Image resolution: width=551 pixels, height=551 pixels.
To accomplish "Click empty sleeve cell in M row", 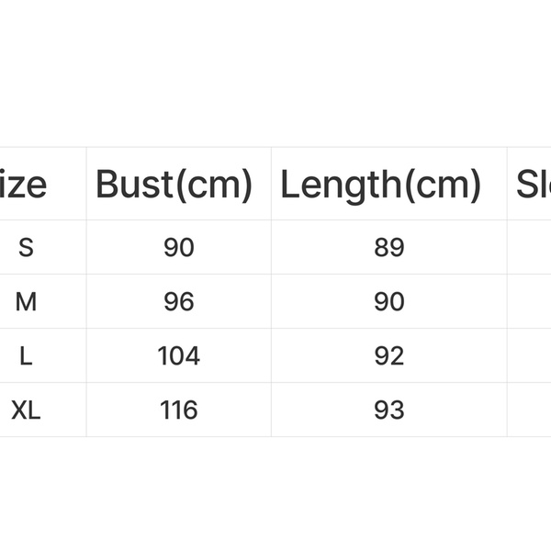I will coord(530,301).
